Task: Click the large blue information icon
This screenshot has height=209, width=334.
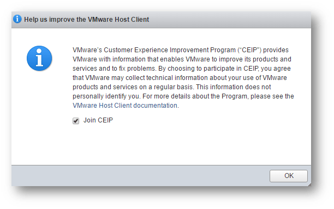Action: click(x=39, y=58)
